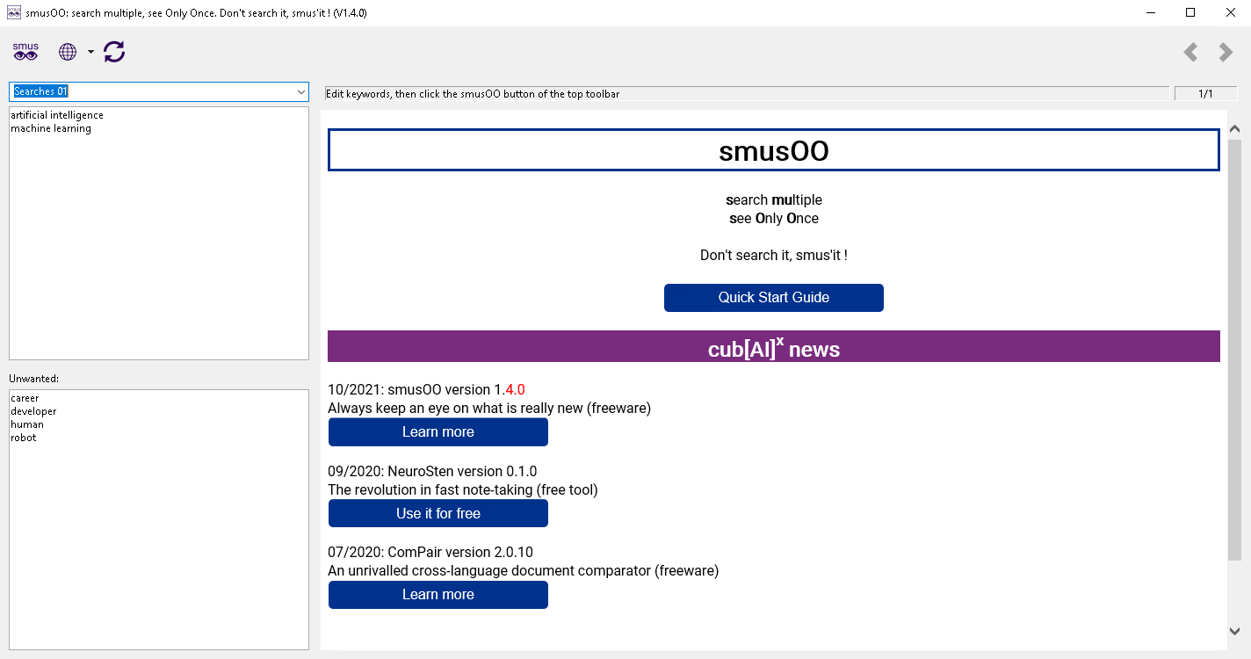Click the '07/2020: ComPair version 2.0.10' text

pyautogui.click(x=430, y=553)
